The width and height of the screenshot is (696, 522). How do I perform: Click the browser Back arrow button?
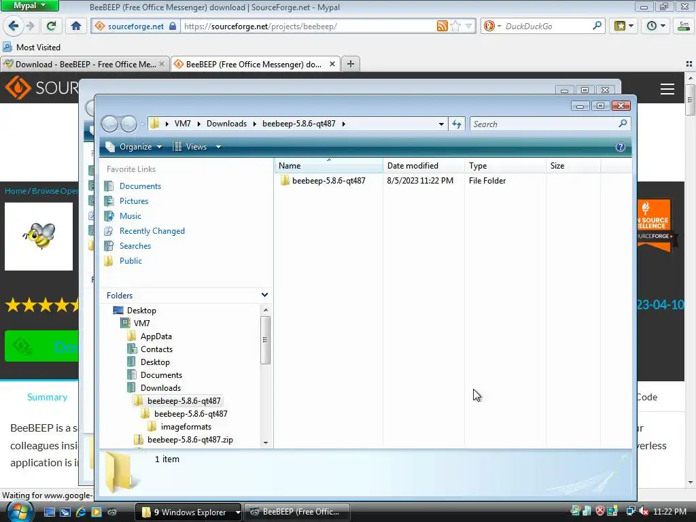point(14,27)
